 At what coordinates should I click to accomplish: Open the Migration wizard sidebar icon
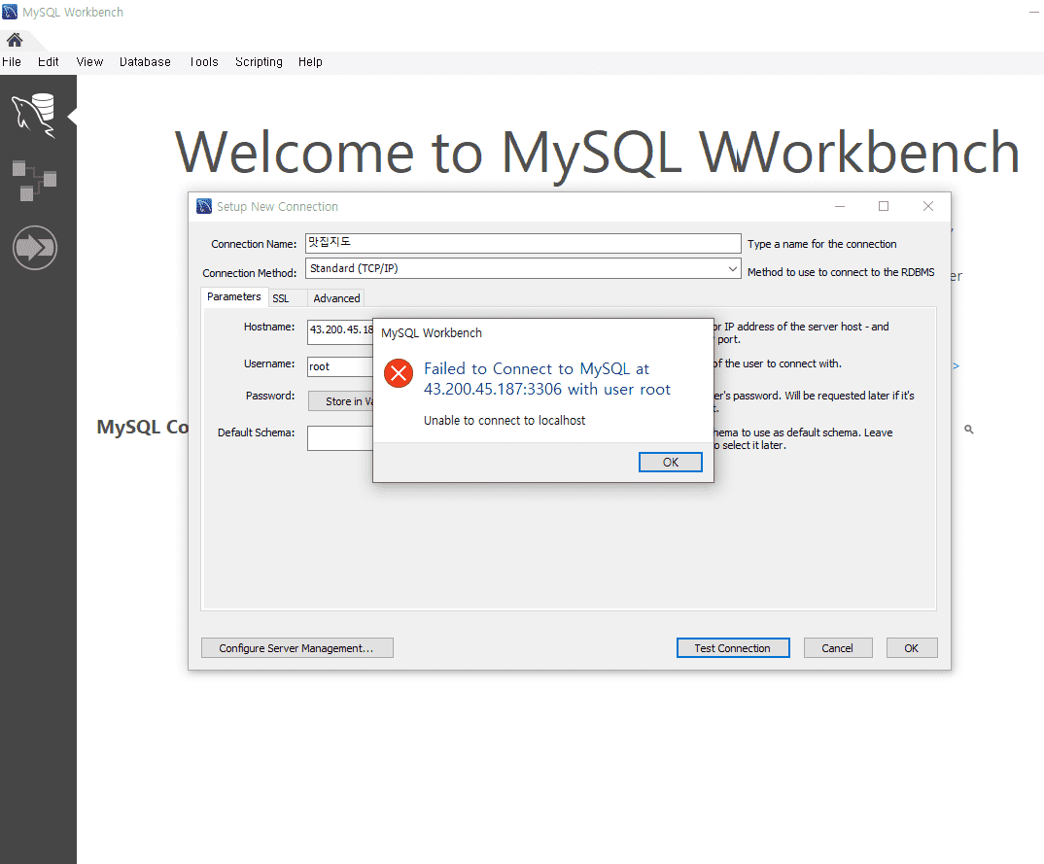34,248
